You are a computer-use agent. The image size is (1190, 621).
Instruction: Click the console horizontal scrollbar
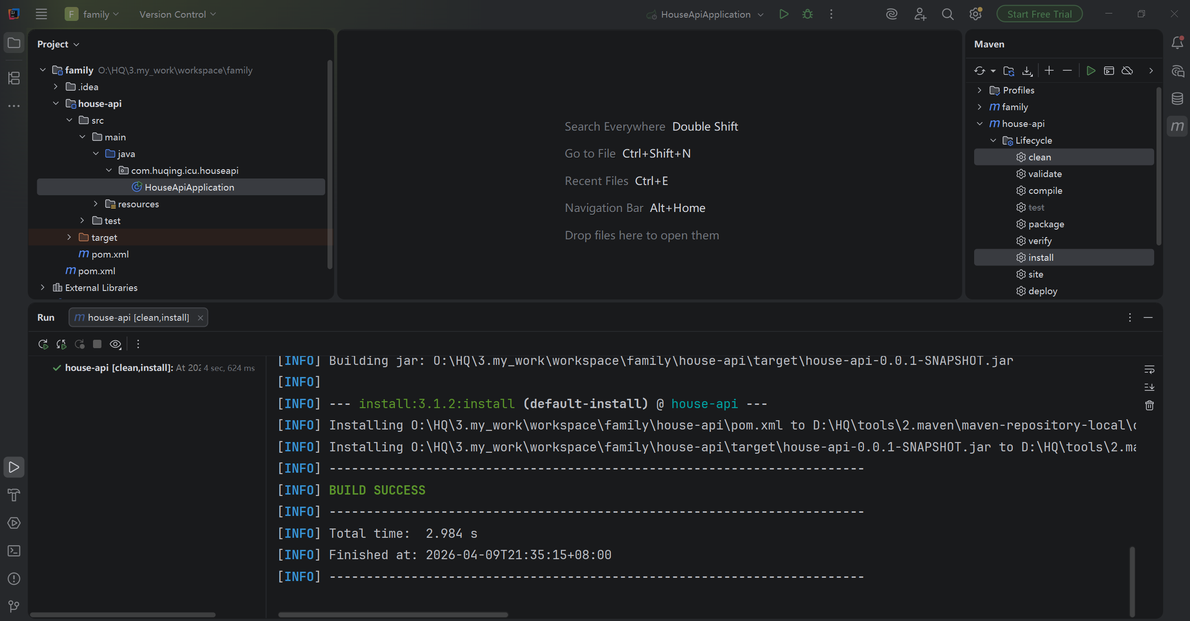pos(393,614)
